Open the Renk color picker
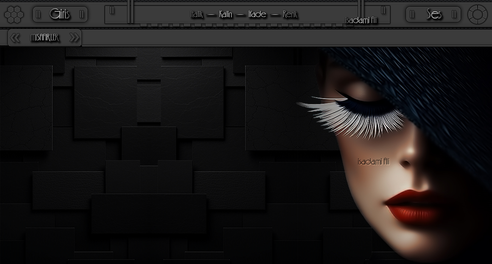 (x=290, y=15)
